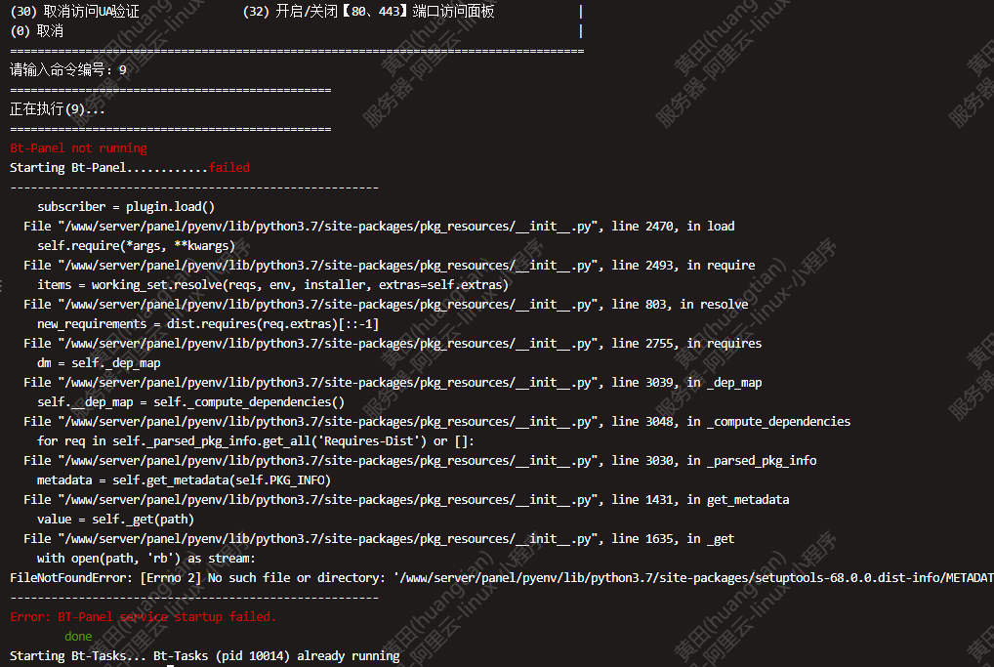Click the 'dm = self._dep_map' line
Viewport: 994px width, 667px height.
pos(99,363)
